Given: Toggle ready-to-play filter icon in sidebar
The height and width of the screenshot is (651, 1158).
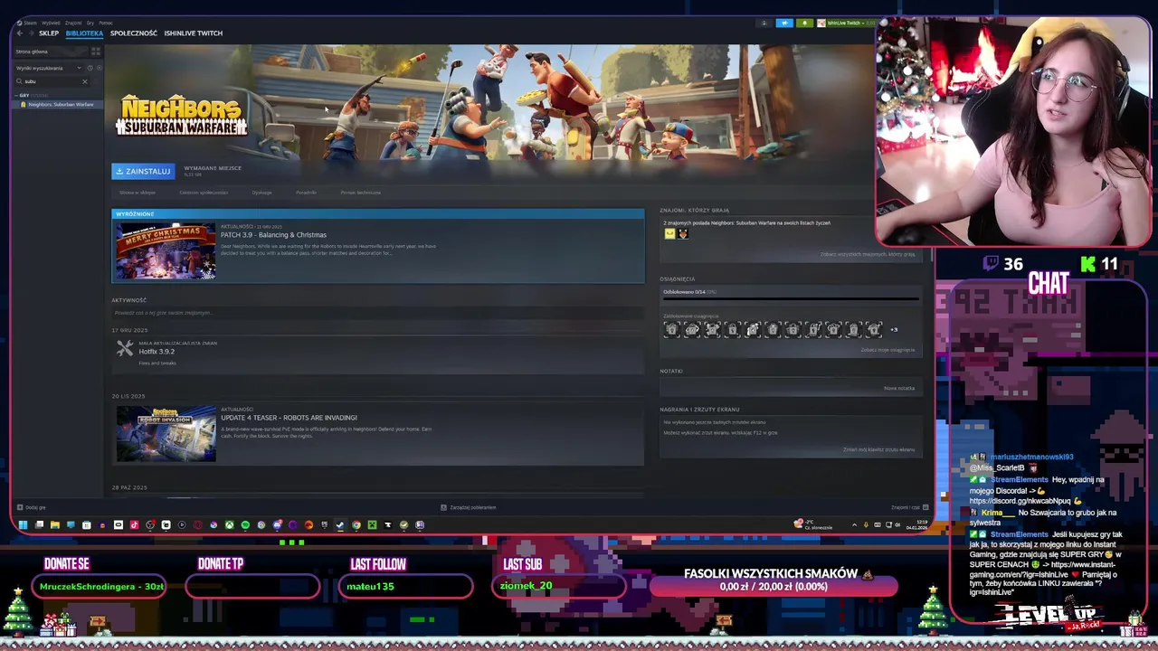Looking at the screenshot, I should coord(100,68).
